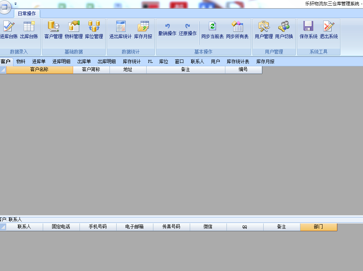Image resolution: width=363 pixels, height=271 pixels.
Task: Open the application orb menu button
Action: (4, 7)
